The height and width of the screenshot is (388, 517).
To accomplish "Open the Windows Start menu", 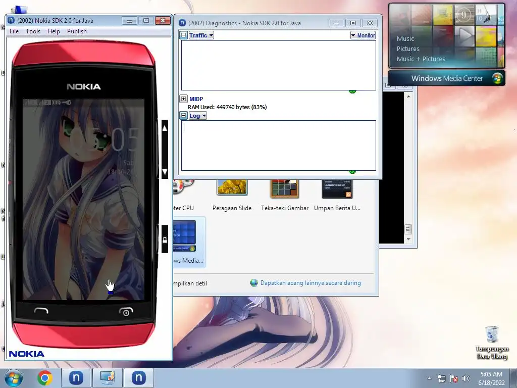I will pos(14,378).
